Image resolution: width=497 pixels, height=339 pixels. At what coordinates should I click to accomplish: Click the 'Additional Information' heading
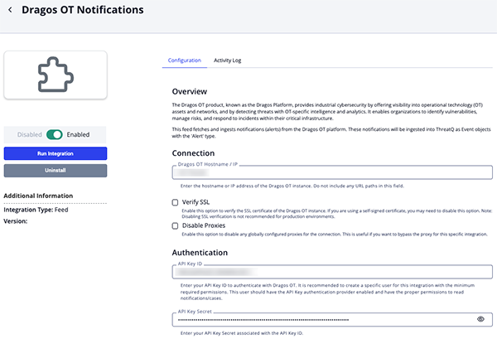click(38, 196)
